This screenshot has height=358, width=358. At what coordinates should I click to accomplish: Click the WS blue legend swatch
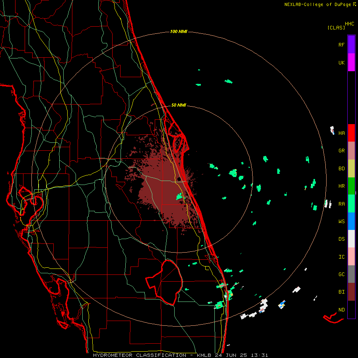pyautogui.click(x=351, y=221)
